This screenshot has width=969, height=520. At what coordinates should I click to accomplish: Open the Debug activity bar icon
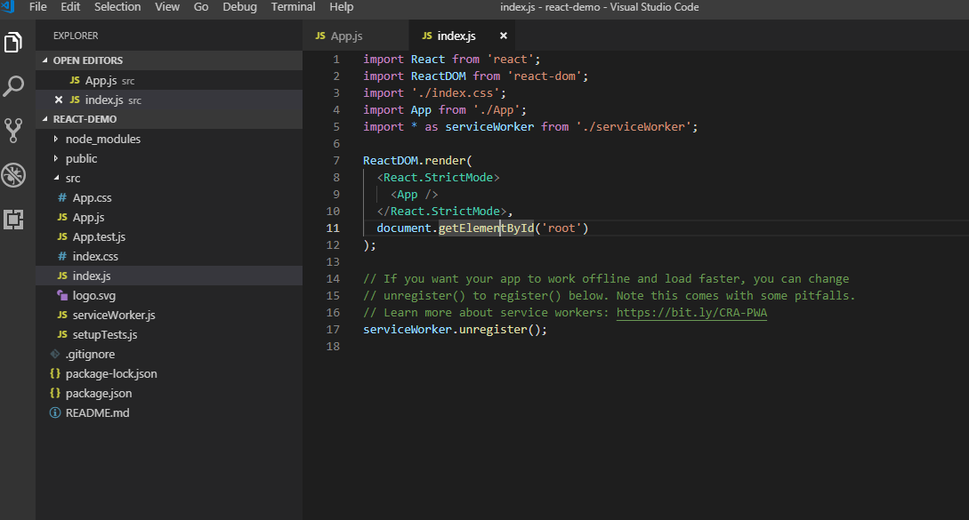coord(13,175)
